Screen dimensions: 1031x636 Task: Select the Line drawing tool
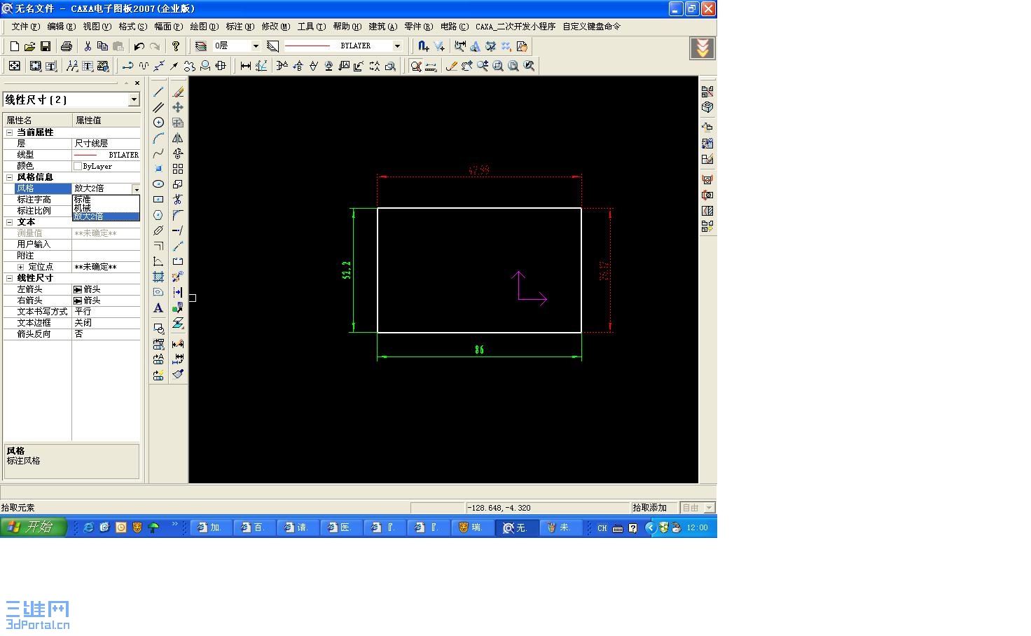(x=158, y=92)
